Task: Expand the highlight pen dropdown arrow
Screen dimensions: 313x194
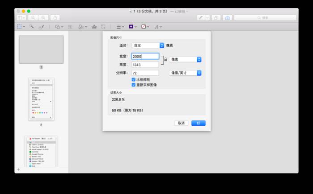Action: pos(207,18)
